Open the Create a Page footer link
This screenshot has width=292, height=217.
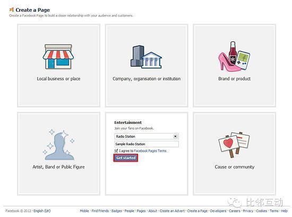197,211
